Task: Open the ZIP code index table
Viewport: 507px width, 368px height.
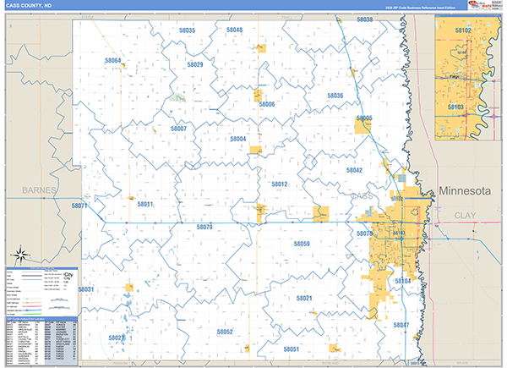Action: [x=41, y=342]
